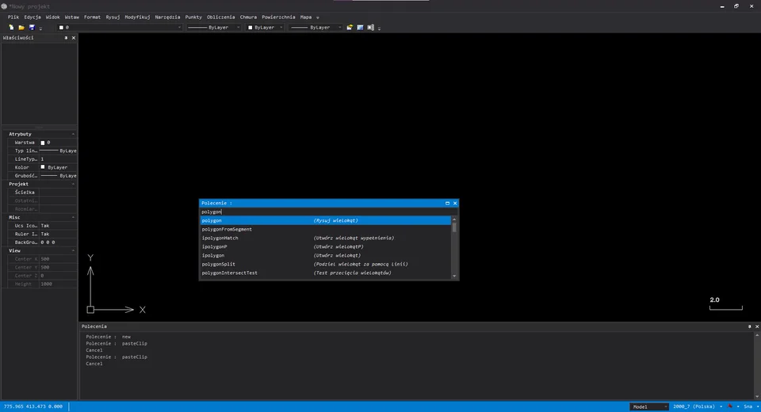
Task: Click the export sheet toolbar icon
Action: coord(371,28)
